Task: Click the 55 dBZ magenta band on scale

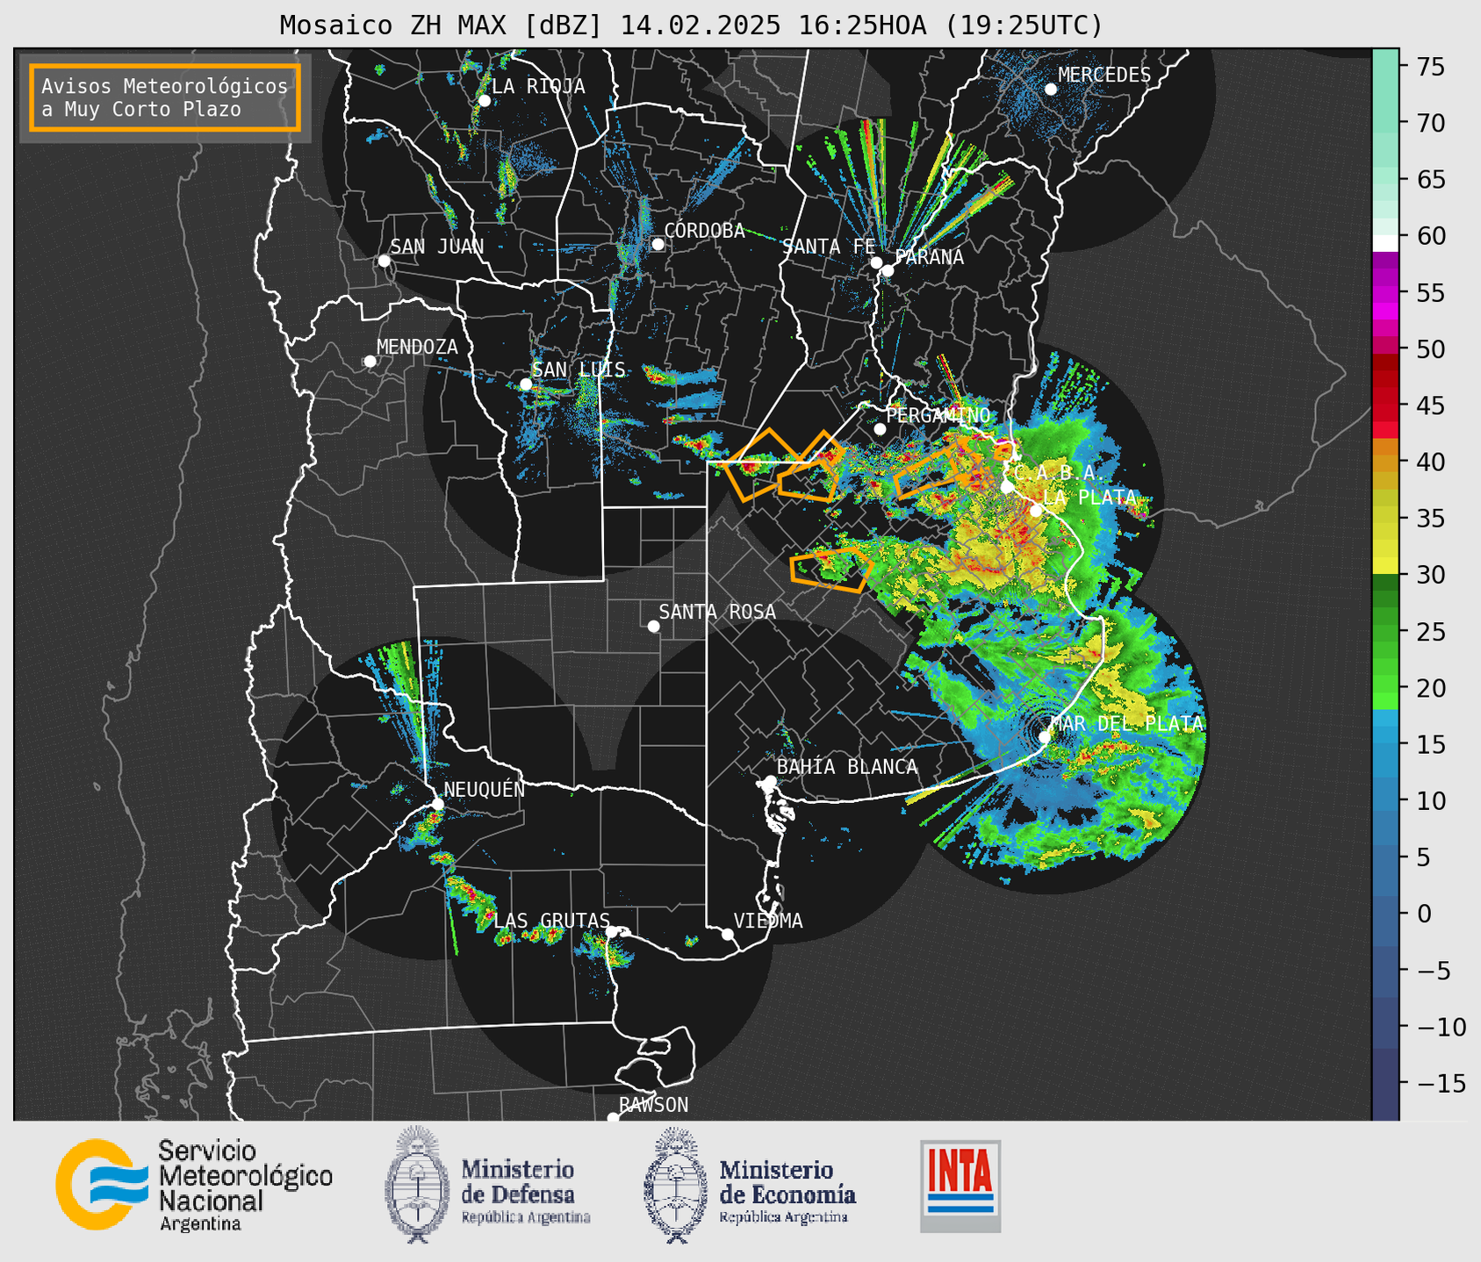Action: coord(1385,293)
